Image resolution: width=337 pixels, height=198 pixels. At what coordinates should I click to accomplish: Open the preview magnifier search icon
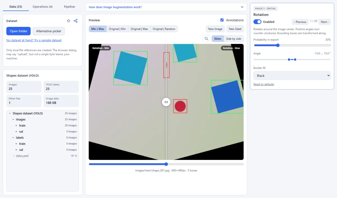point(206,39)
